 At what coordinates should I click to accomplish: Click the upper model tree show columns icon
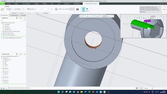coord(21,18)
